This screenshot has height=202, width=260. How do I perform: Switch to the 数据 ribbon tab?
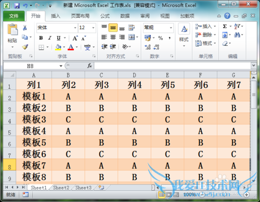125,16
